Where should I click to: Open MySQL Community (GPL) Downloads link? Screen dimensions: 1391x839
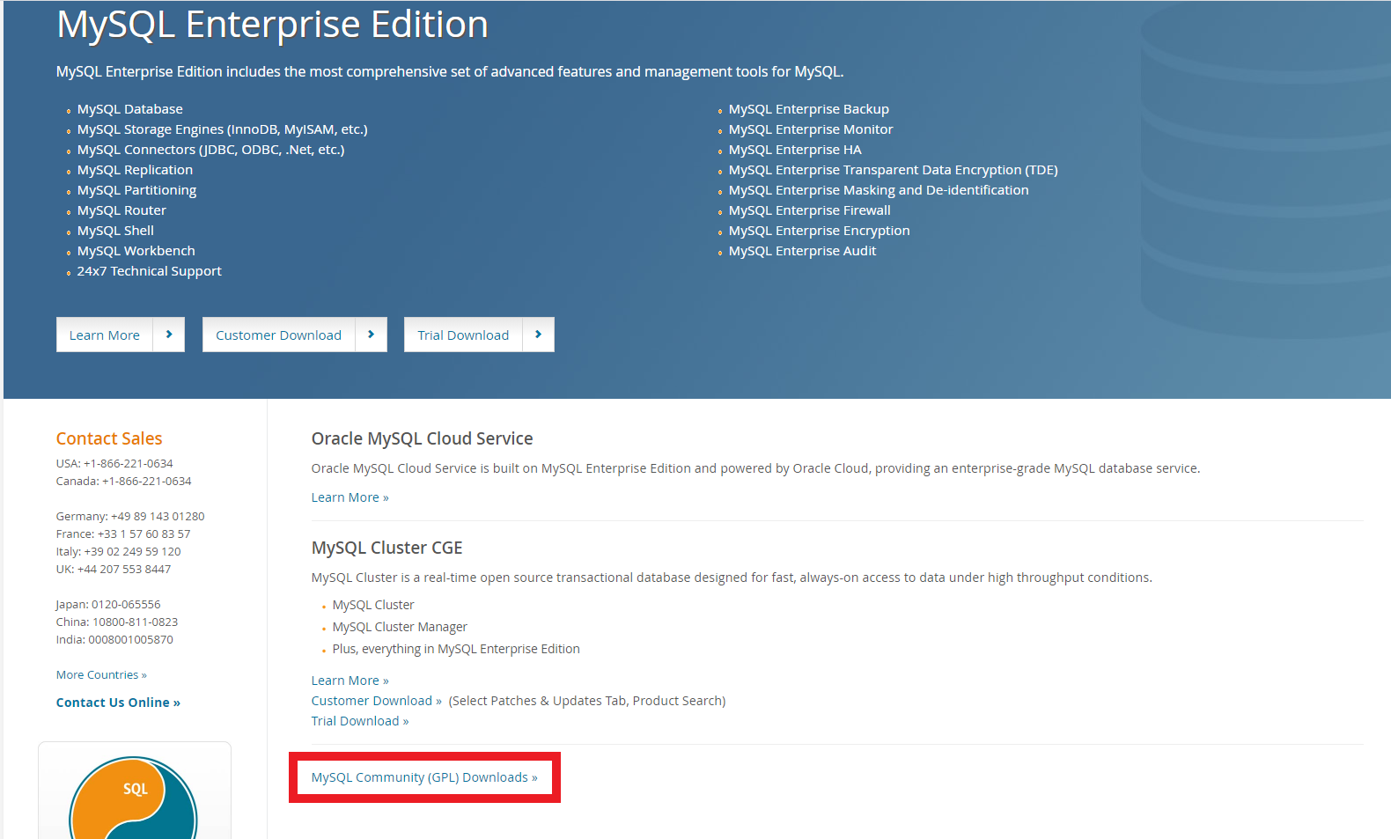(x=424, y=777)
